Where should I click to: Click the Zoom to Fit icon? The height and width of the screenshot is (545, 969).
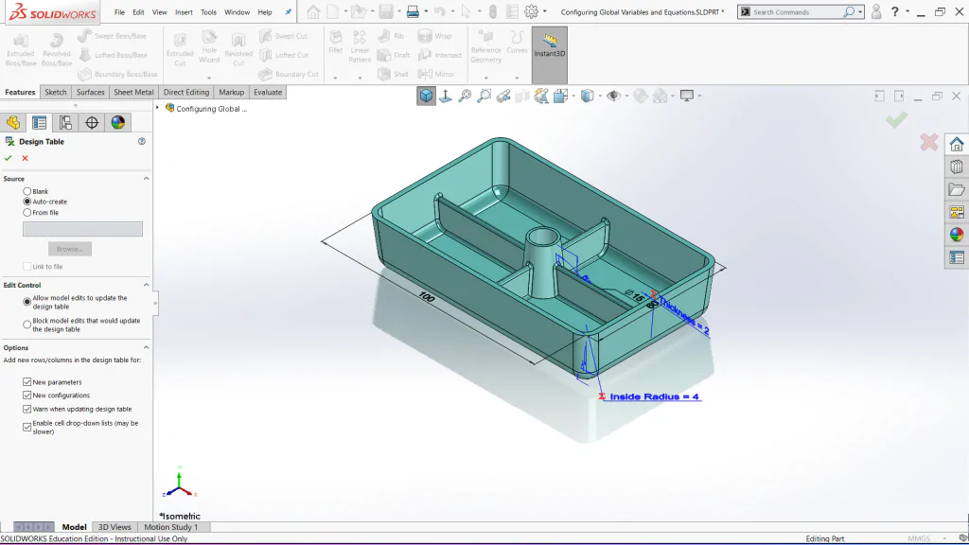[x=465, y=96]
